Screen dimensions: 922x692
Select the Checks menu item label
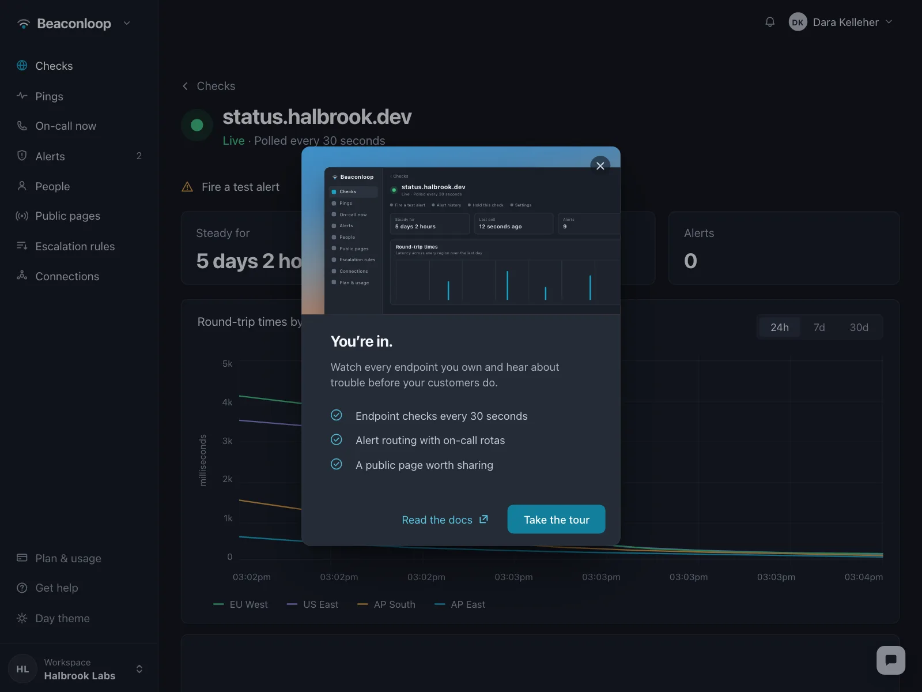(54, 66)
